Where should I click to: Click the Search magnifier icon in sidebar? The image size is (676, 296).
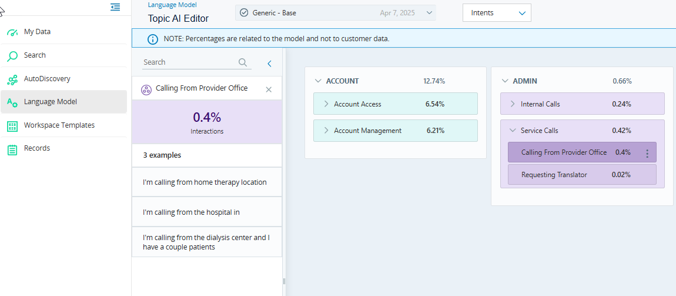coord(12,56)
